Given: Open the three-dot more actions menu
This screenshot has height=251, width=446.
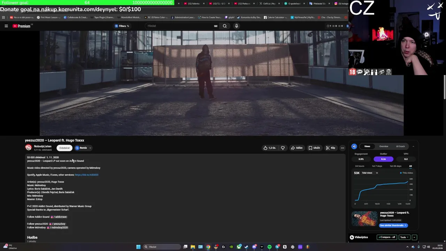Looking at the screenshot, I should [342, 148].
